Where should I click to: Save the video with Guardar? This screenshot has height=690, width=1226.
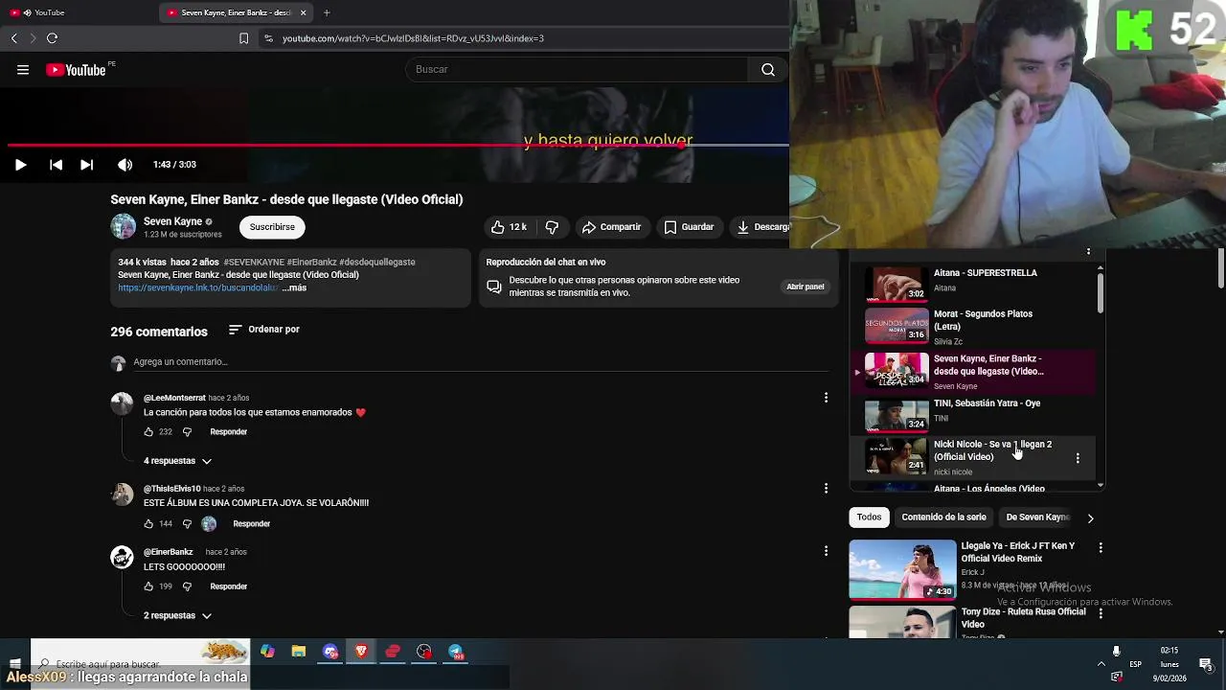click(x=689, y=227)
